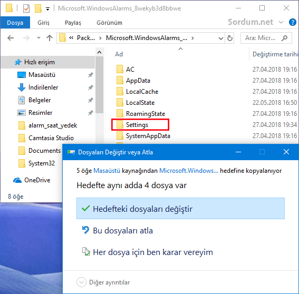Select Hızlı erişim in navigation pane
299x294 pixels.
(x=47, y=62)
